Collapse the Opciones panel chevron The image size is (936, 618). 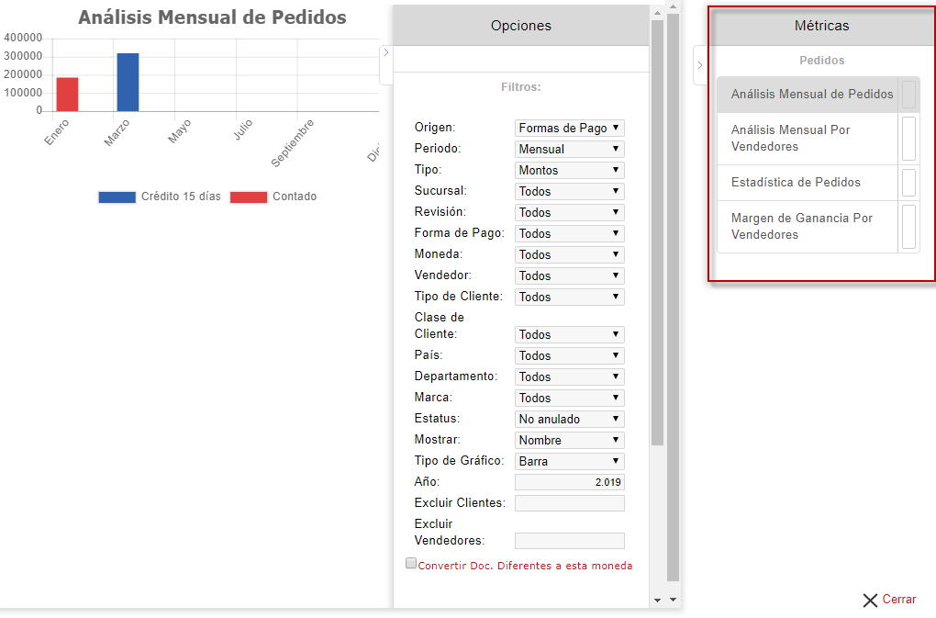[386, 53]
